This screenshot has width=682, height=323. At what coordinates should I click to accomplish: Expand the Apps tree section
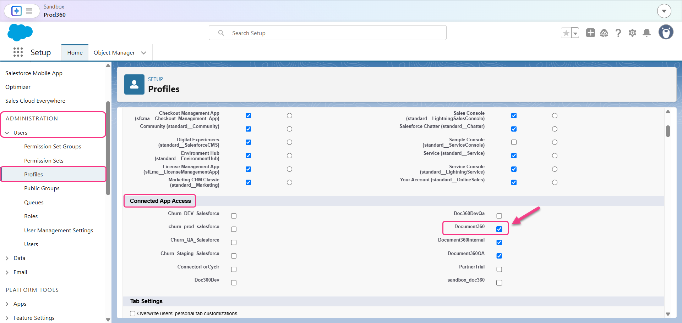[x=7, y=304]
